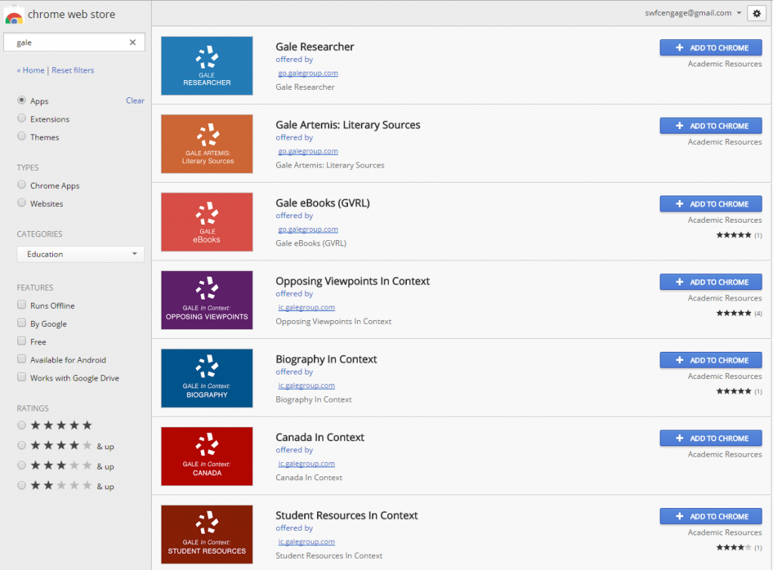Select the Extensions radio button

[x=22, y=119]
